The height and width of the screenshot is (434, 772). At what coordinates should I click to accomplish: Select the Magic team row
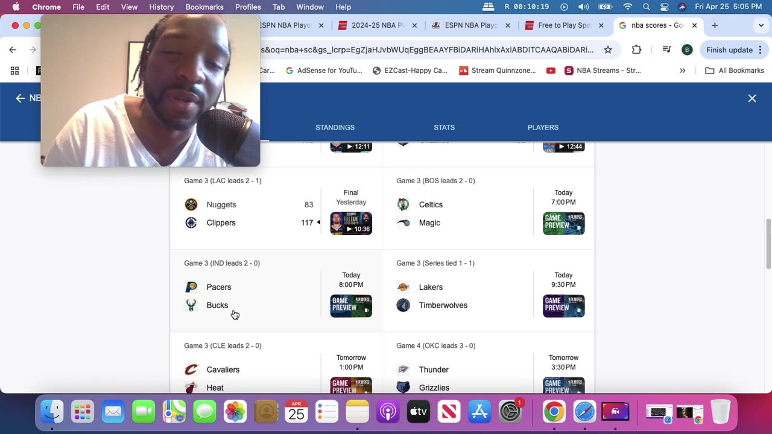tap(461, 222)
